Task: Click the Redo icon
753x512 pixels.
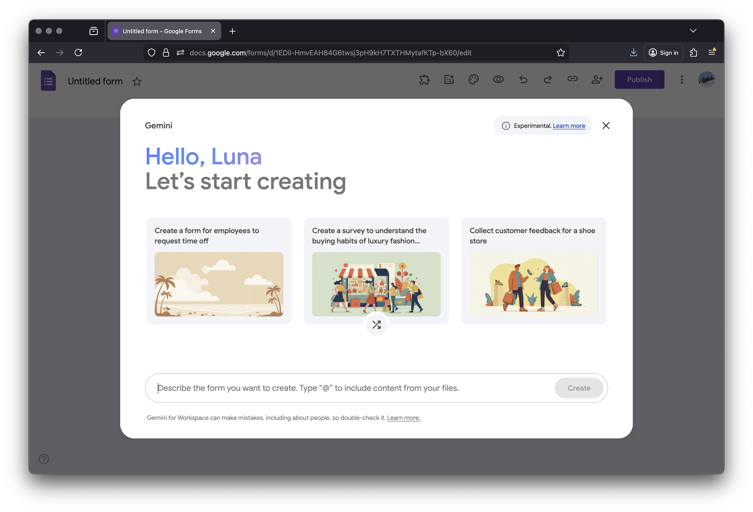Action: click(x=548, y=79)
